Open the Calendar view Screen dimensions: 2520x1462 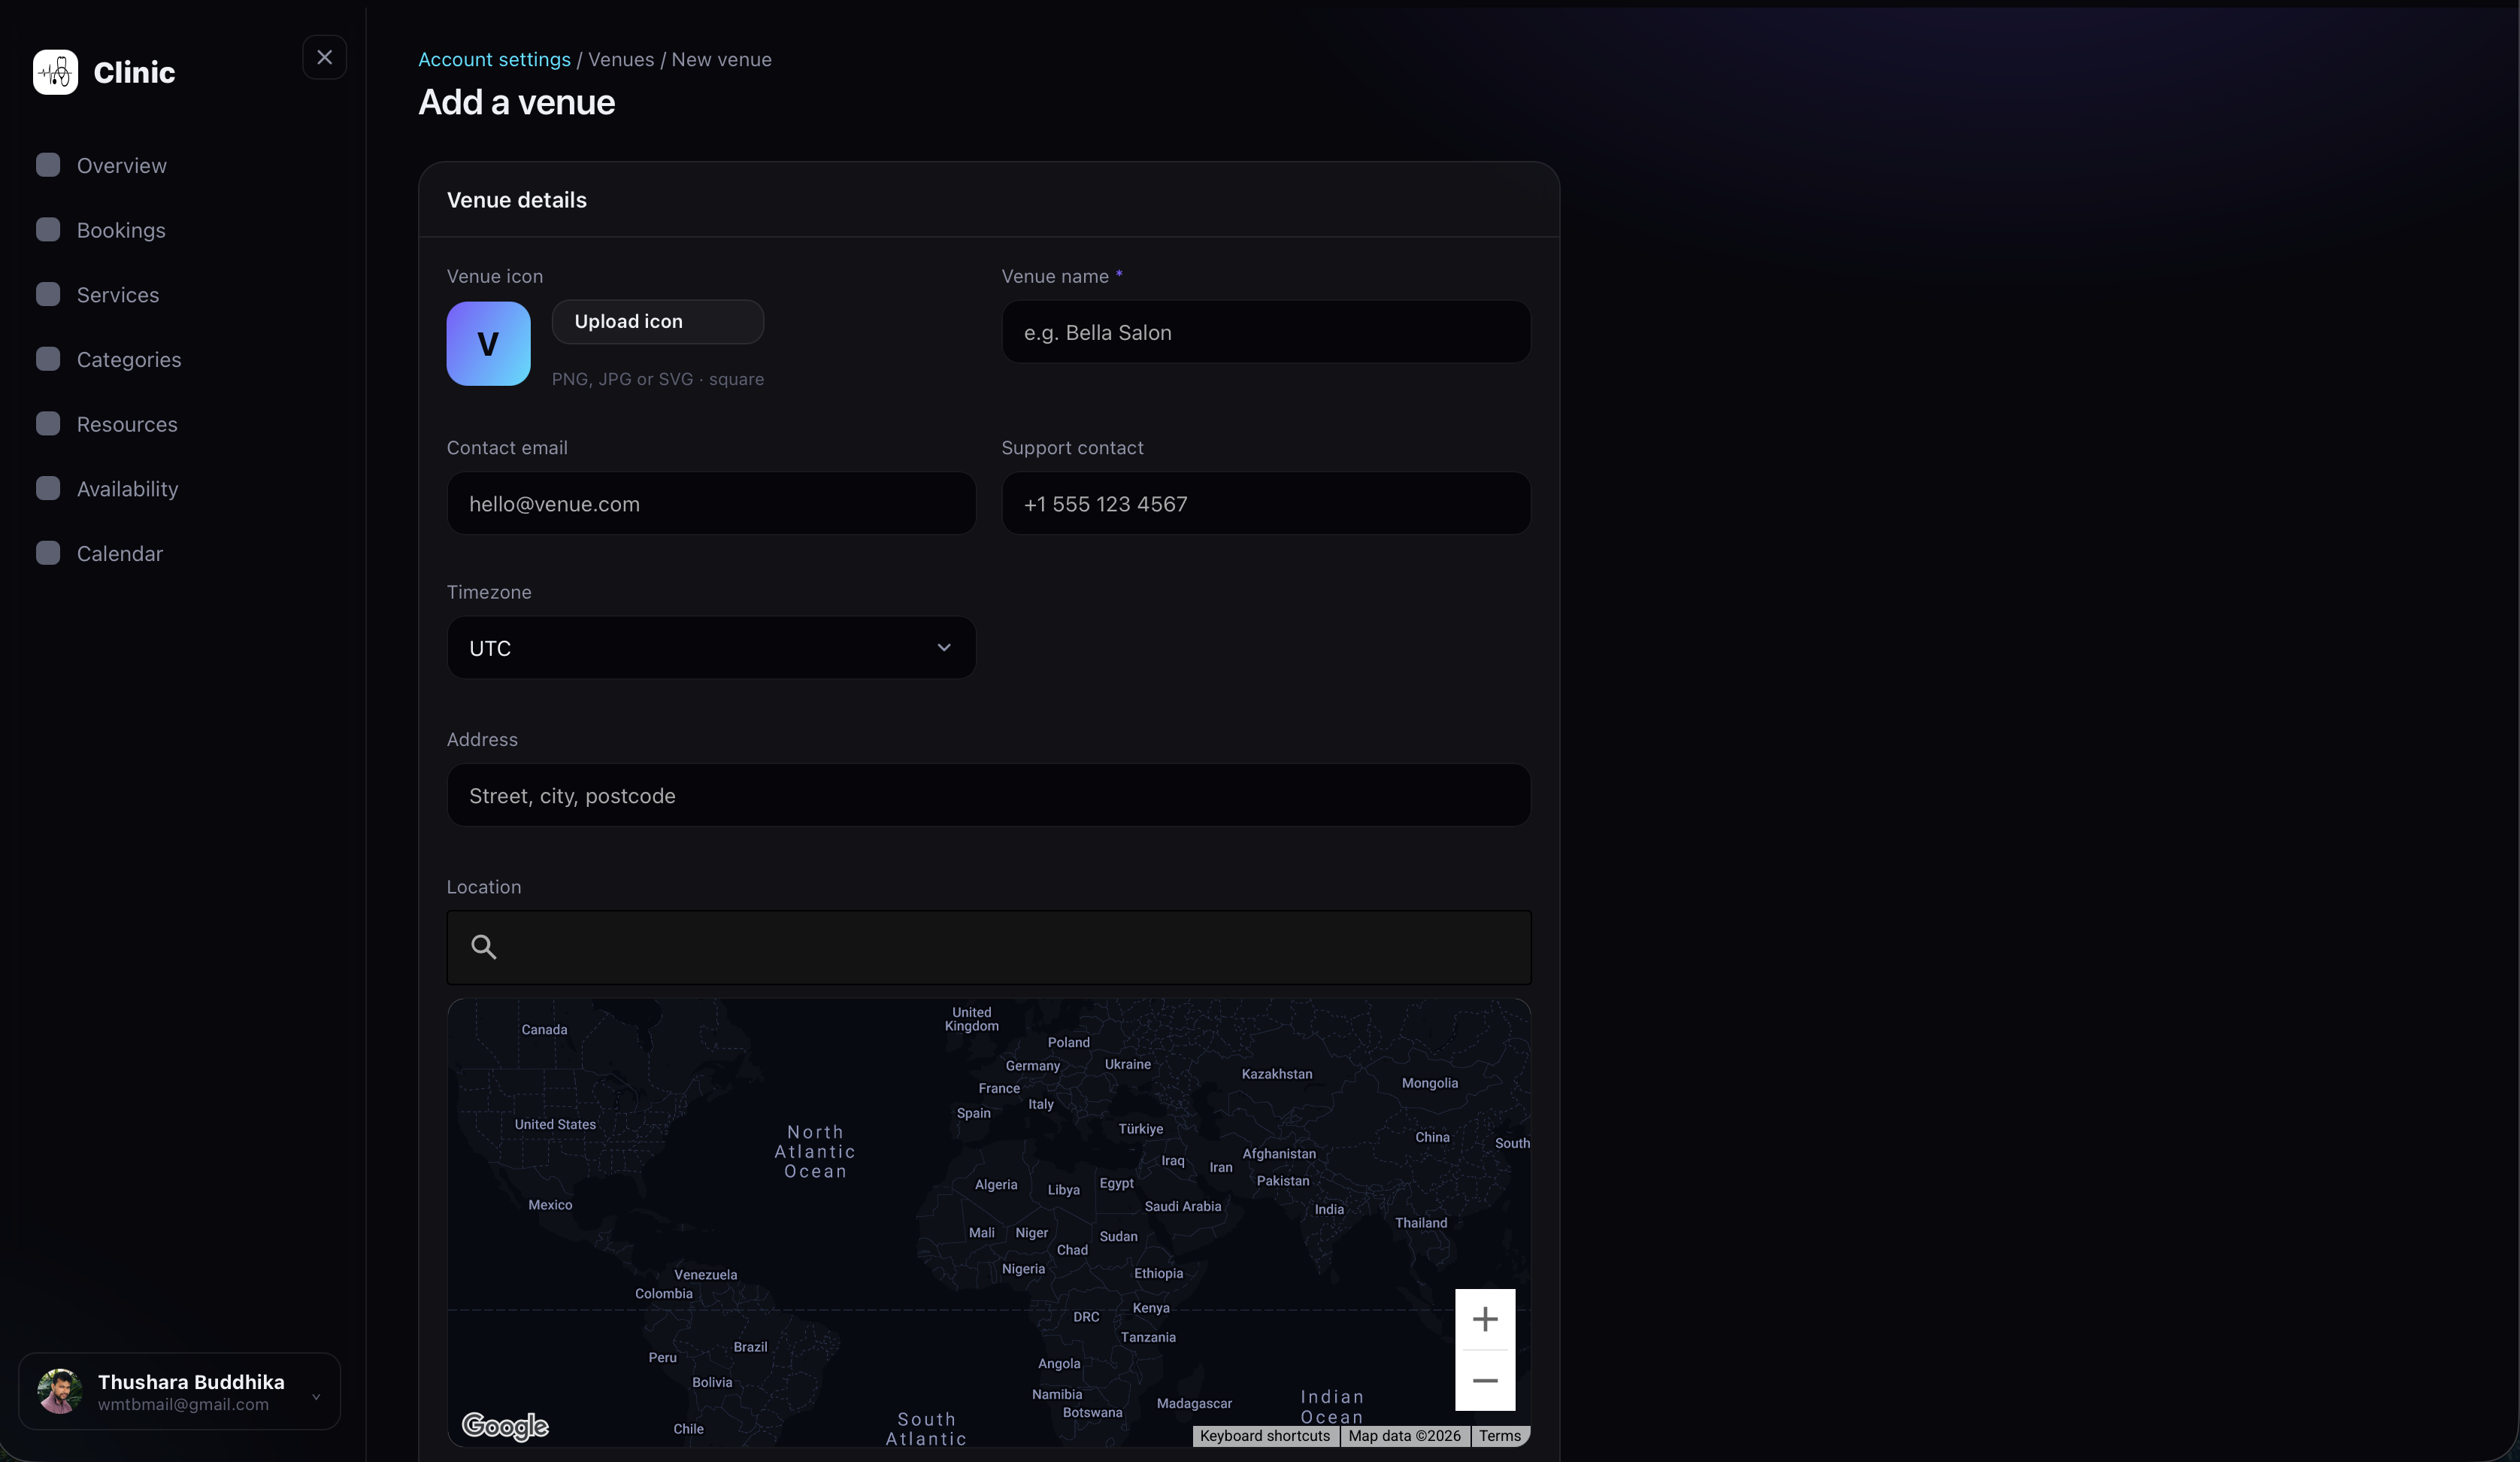[x=120, y=554]
